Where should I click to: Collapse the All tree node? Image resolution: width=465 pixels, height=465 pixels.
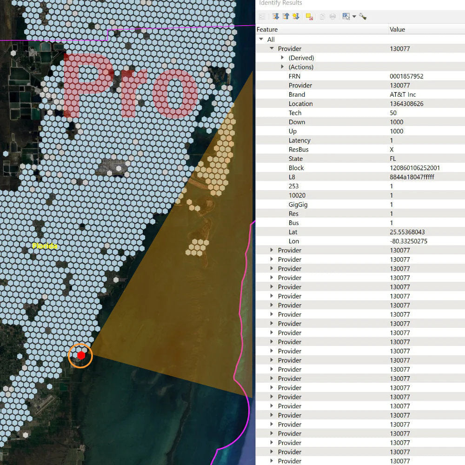(261, 40)
